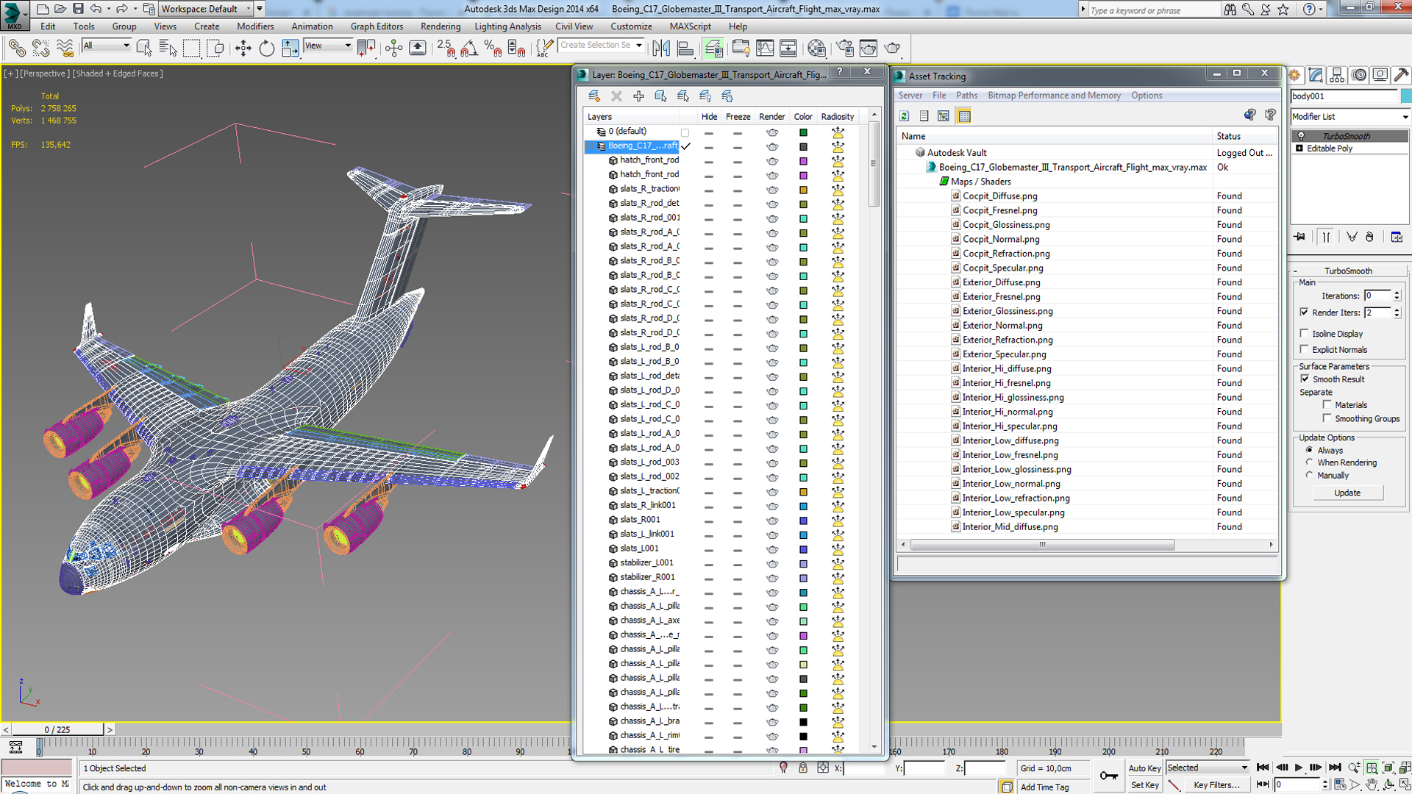Select the Move tool in main toolbar
The height and width of the screenshot is (794, 1412).
pyautogui.click(x=243, y=49)
